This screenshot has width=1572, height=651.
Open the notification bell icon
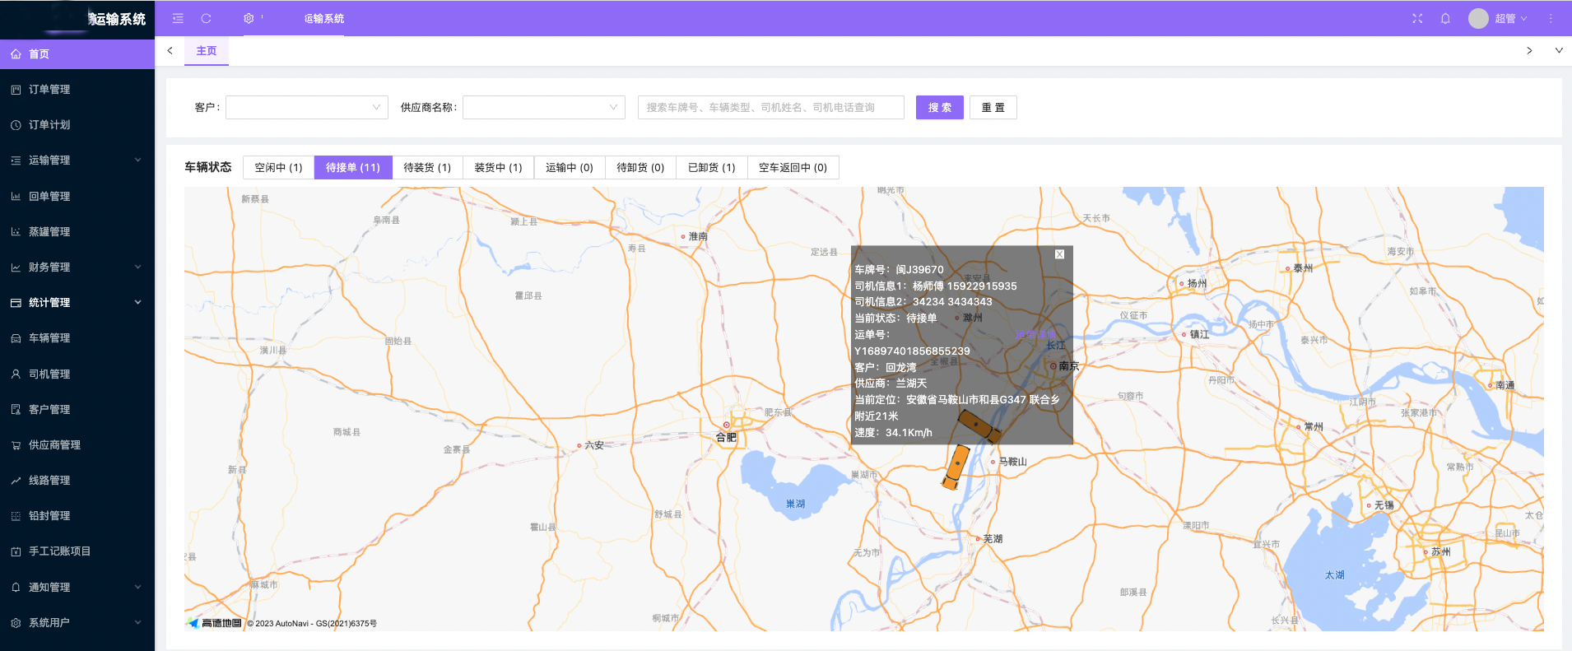(1445, 18)
